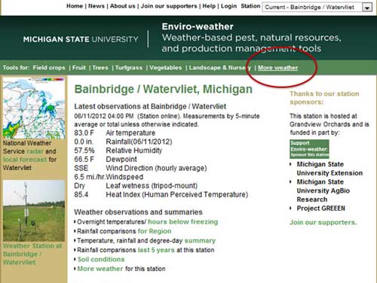Open the News page link
The image size is (377, 283).
97,6
